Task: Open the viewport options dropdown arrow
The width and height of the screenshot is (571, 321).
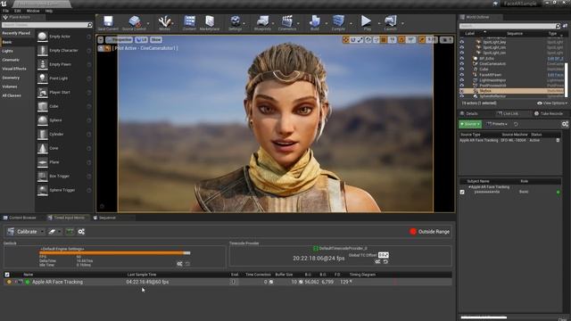Action: [x=101, y=39]
